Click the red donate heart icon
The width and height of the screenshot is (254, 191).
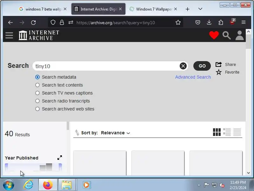coord(214,35)
